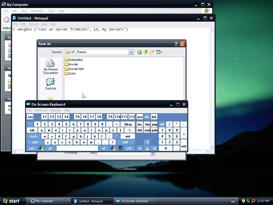Toggle the left ctrl key
Image resolution: width=273 pixels, height=205 pixels.
click(31, 148)
